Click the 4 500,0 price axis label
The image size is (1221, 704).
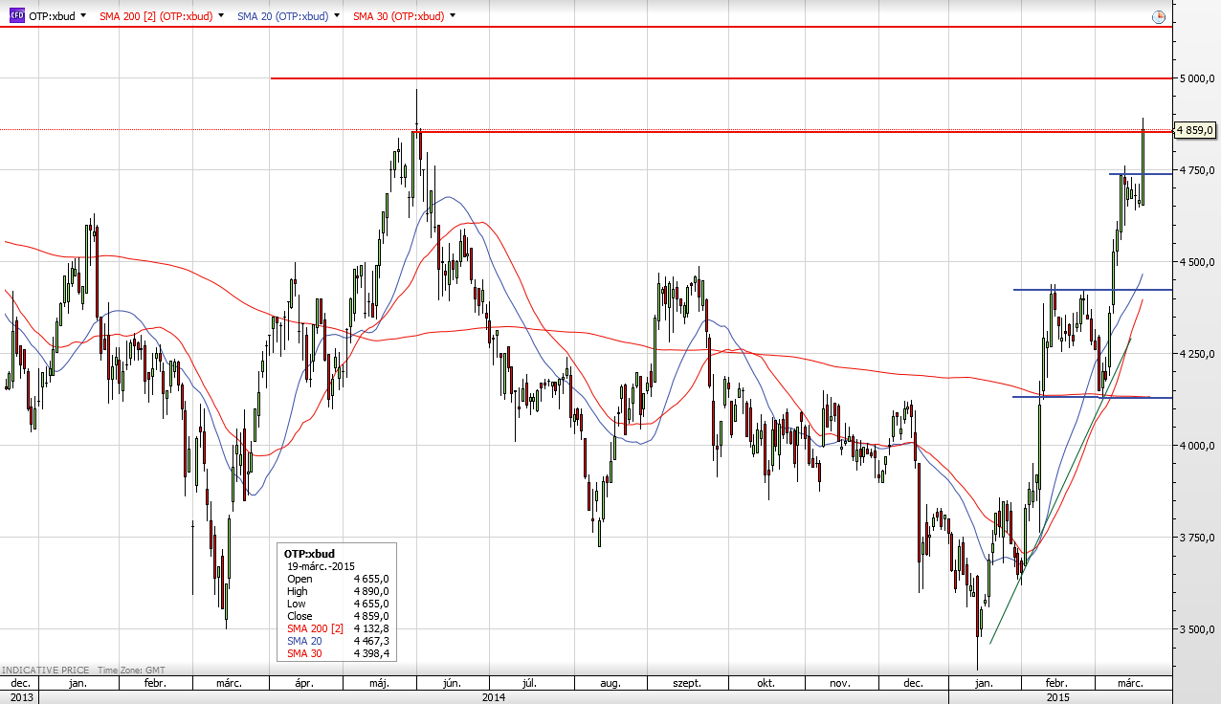coord(1197,262)
